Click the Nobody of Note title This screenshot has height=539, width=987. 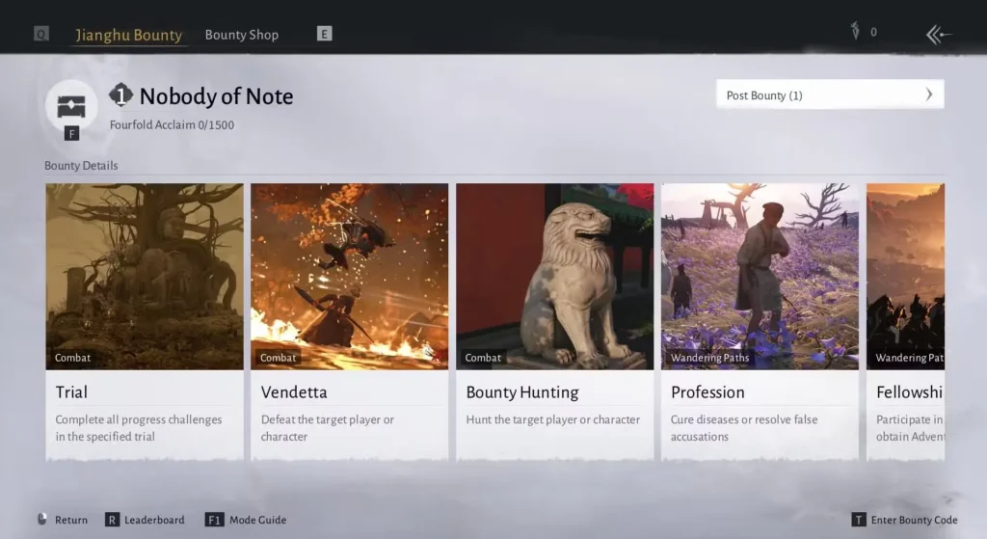[x=216, y=96]
